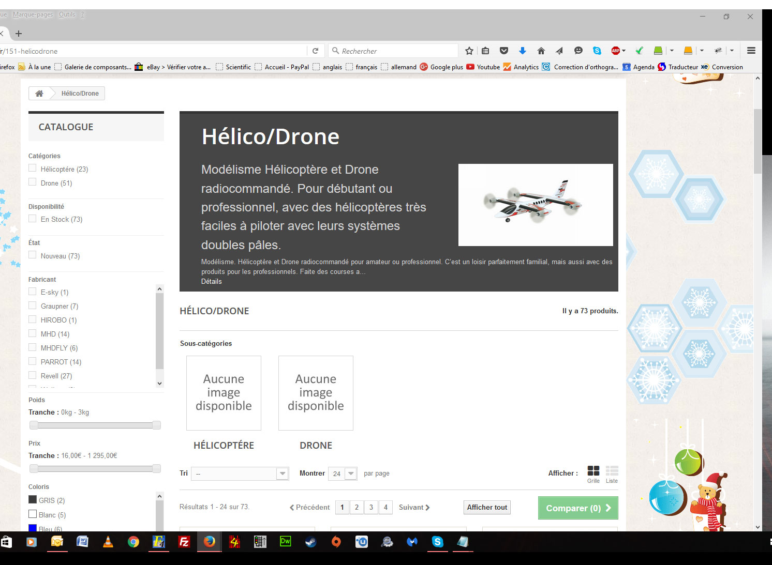Image resolution: width=772 pixels, height=565 pixels.
Task: Expand the green drive icon dropdown arrow
Action: [672, 51]
